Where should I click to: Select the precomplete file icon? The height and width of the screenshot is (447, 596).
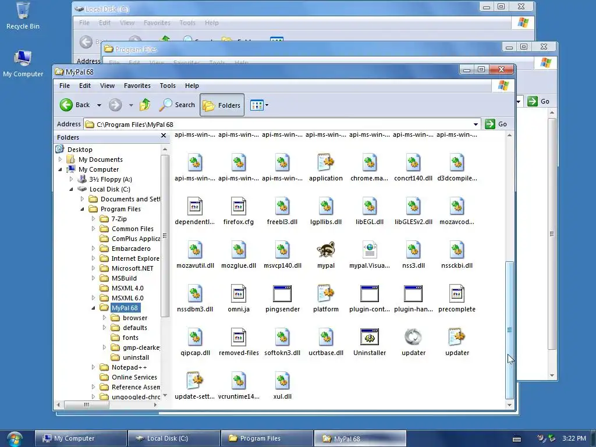[456, 293]
